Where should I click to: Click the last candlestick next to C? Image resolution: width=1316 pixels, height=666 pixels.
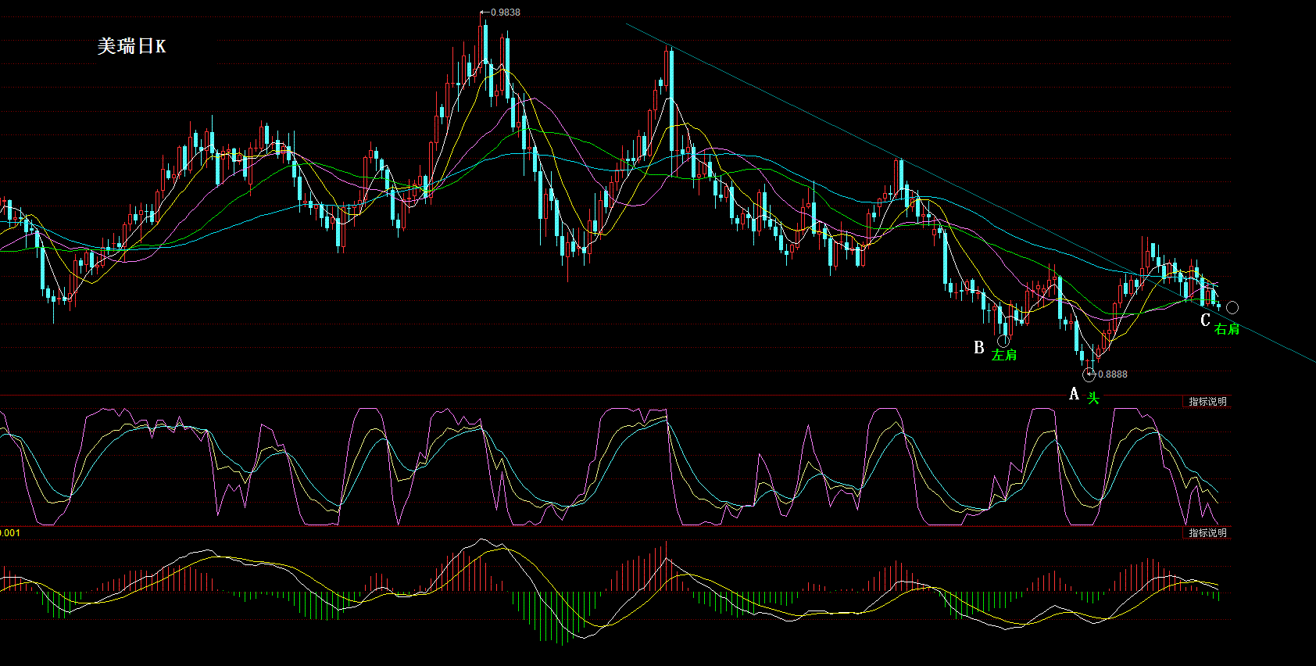point(1218,304)
